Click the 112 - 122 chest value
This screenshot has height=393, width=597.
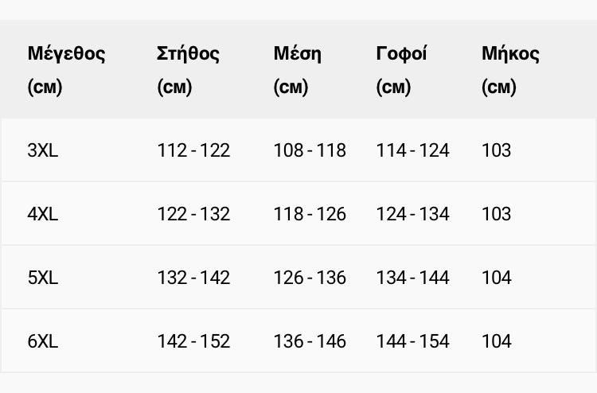[193, 150]
